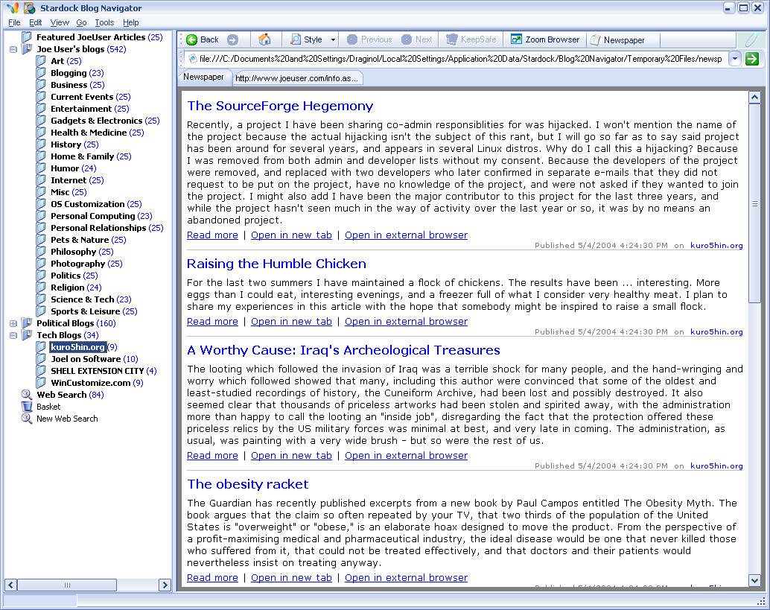Click the green Go arrow button
This screenshot has height=610, width=770.
(x=752, y=59)
